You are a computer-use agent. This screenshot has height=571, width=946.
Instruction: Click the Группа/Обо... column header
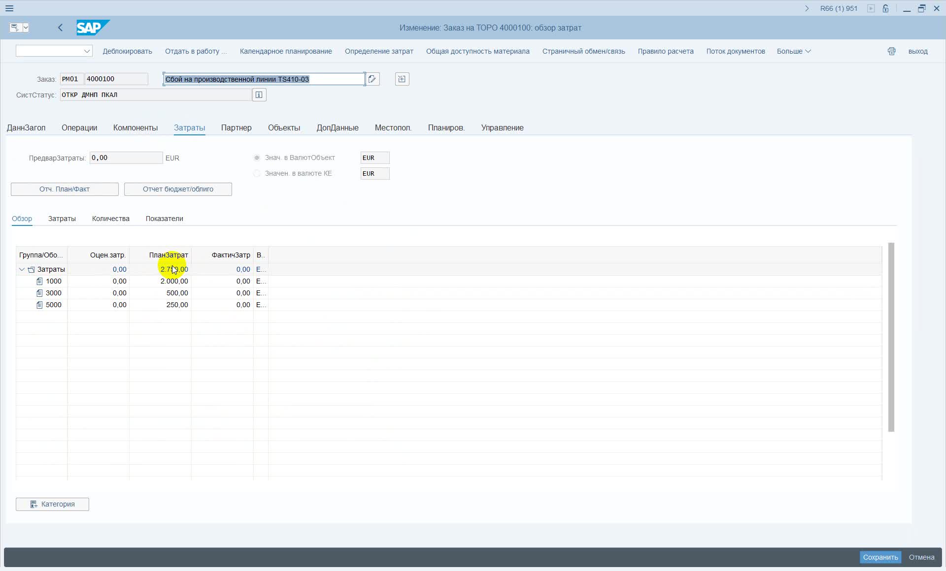[41, 255]
